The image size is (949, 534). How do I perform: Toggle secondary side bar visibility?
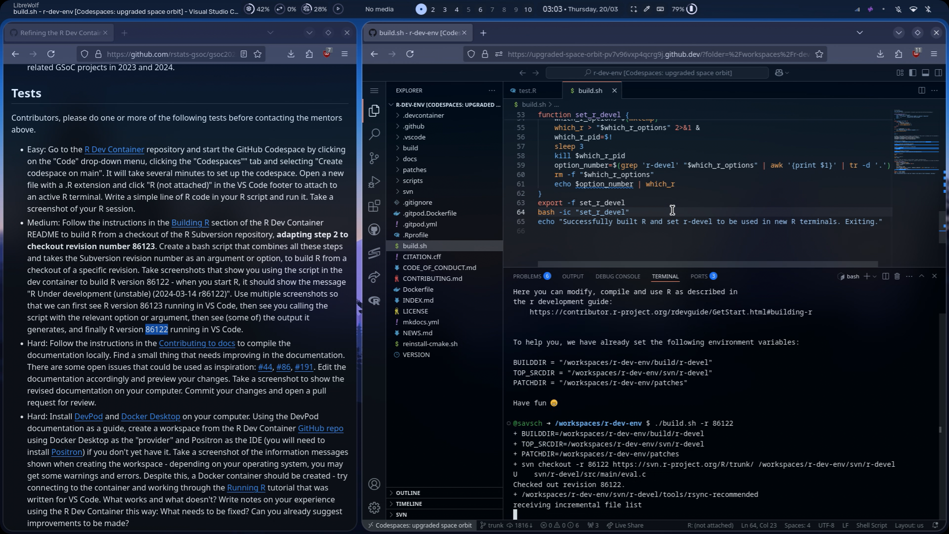click(938, 73)
